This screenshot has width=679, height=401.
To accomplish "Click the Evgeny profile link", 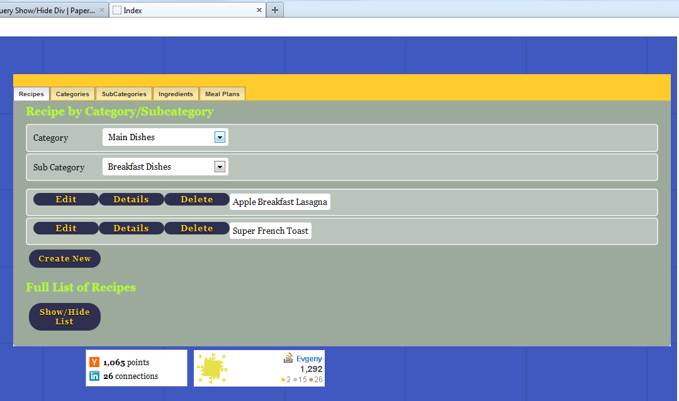I will point(309,358).
